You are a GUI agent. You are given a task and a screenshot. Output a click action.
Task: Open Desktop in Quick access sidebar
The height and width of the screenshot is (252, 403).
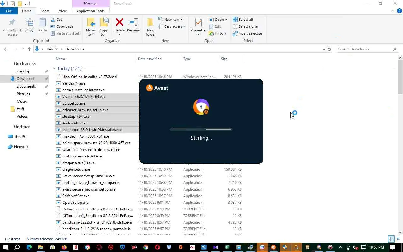point(23,71)
